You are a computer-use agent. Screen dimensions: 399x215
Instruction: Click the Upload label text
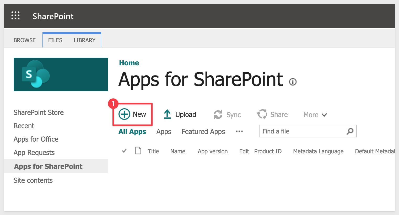[186, 115]
